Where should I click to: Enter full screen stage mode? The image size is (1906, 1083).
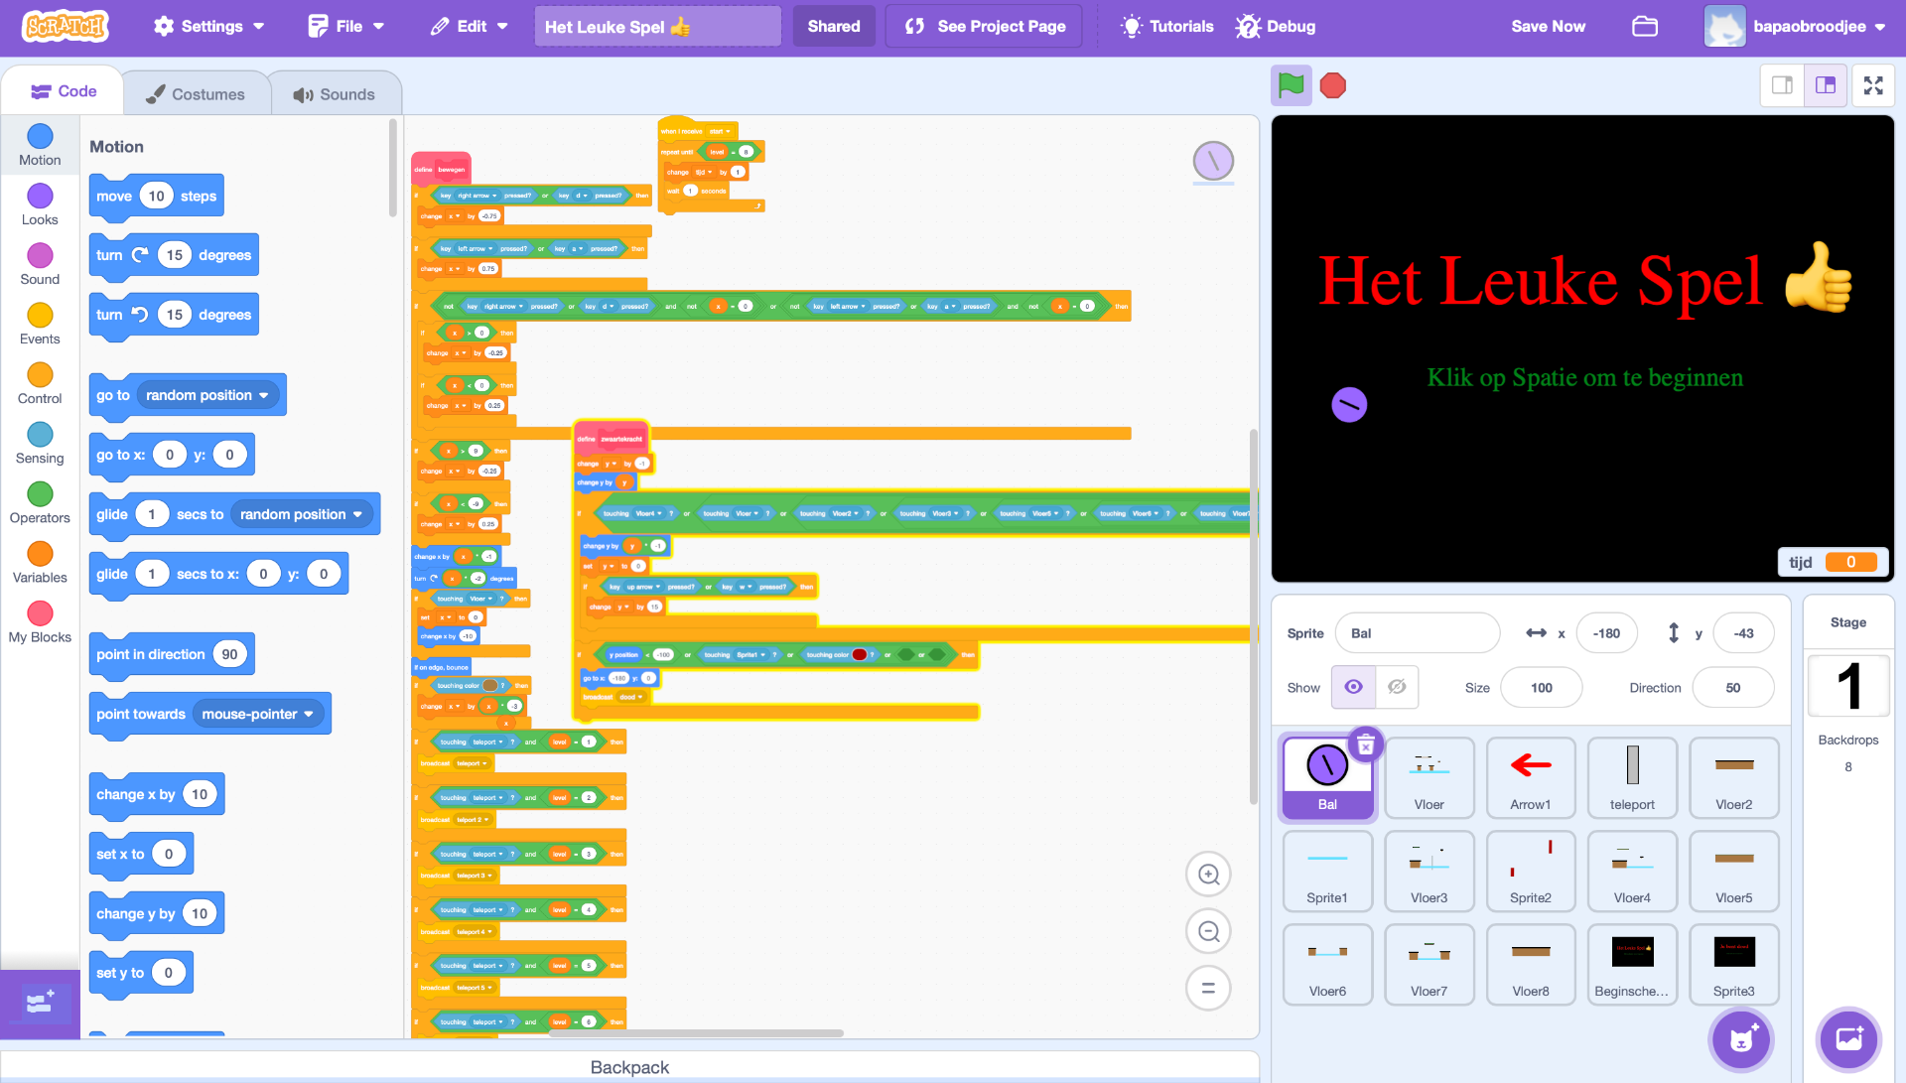(1873, 85)
